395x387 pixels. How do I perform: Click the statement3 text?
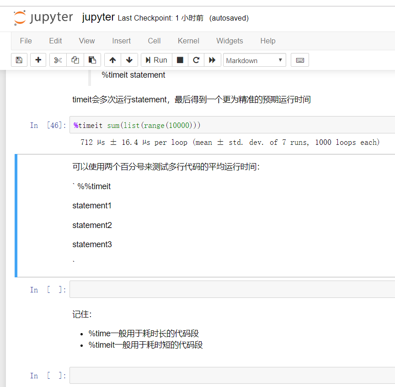(92, 244)
